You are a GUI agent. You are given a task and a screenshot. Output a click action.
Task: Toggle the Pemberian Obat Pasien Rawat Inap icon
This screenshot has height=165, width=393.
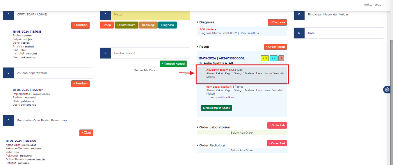point(8,120)
